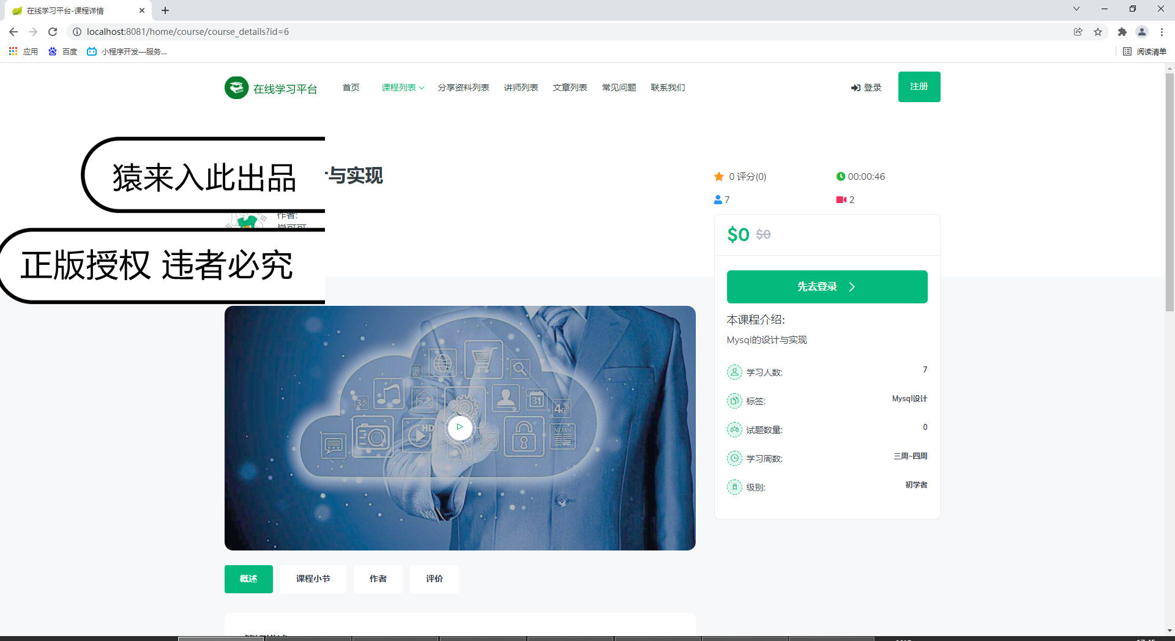The height and width of the screenshot is (641, 1175).
Task: Open the tab search dropdown arrow
Action: (1076, 9)
